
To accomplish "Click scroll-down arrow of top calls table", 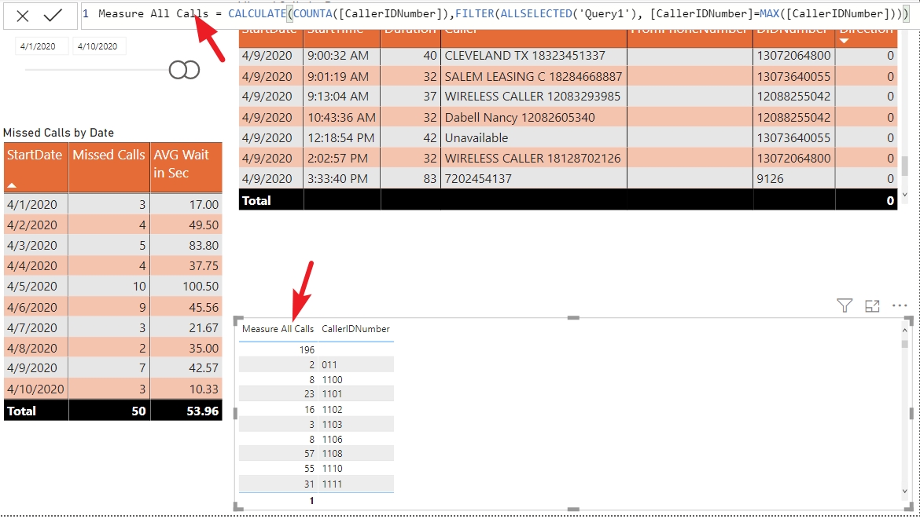I will tap(905, 195).
